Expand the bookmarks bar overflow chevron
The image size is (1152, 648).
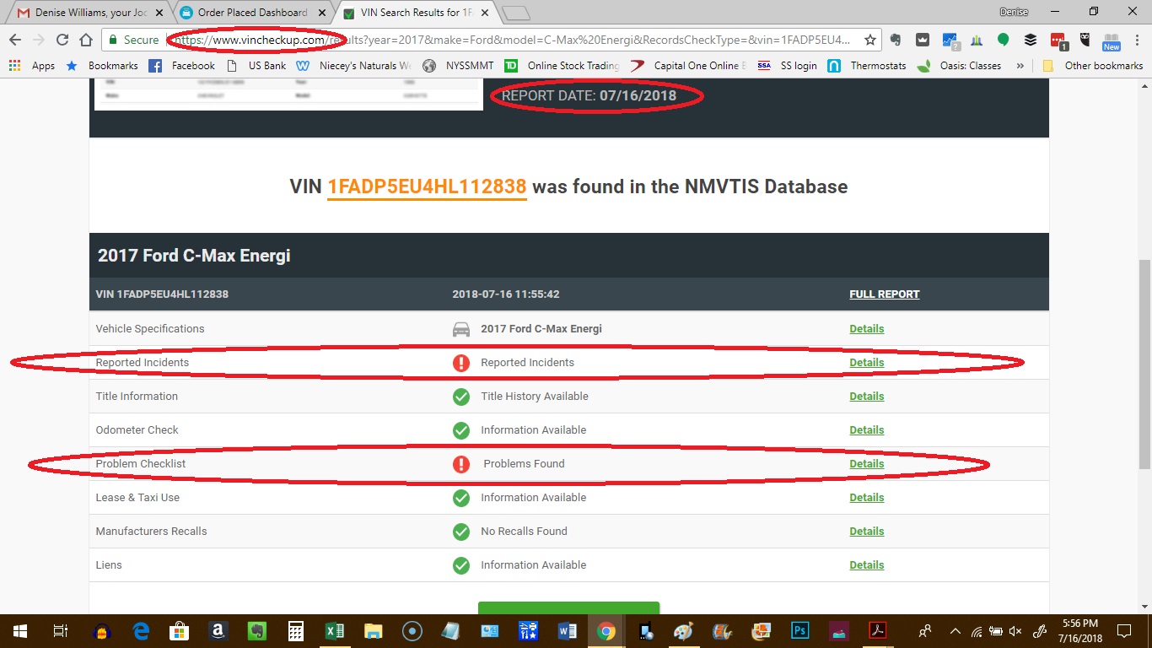click(1020, 65)
